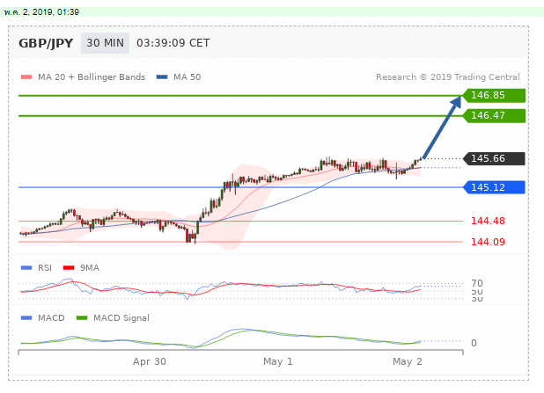Click the red 144.09 support level label
544x393 pixels.
(487, 242)
